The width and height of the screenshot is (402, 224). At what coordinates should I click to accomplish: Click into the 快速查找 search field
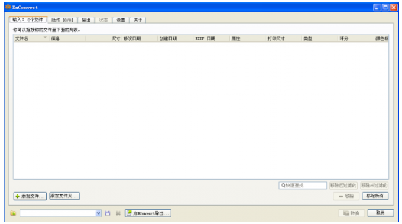tap(303, 186)
